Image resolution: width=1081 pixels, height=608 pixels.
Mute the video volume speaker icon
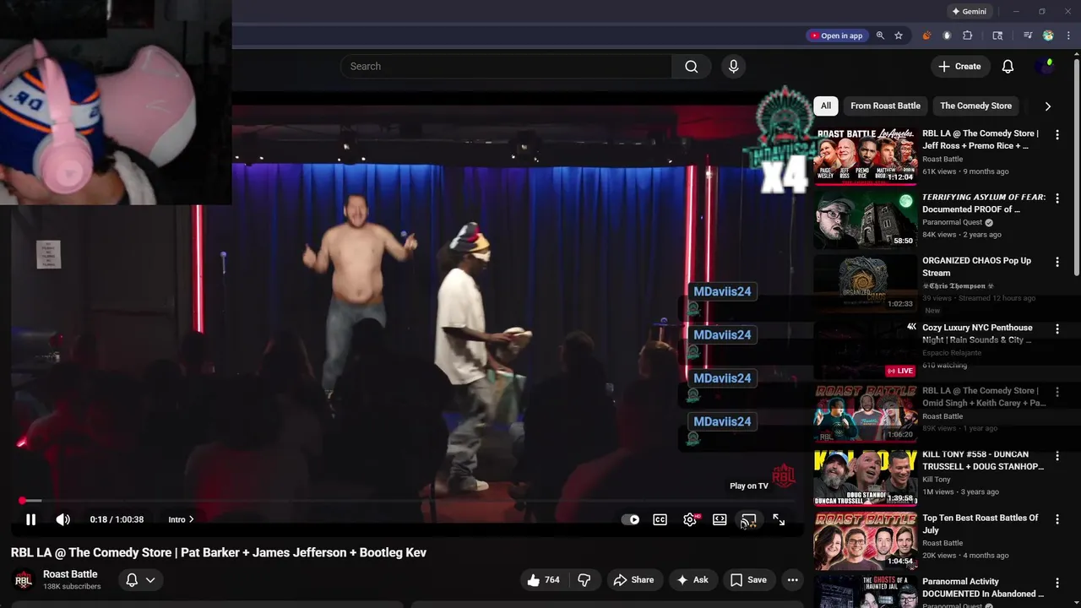click(x=63, y=519)
